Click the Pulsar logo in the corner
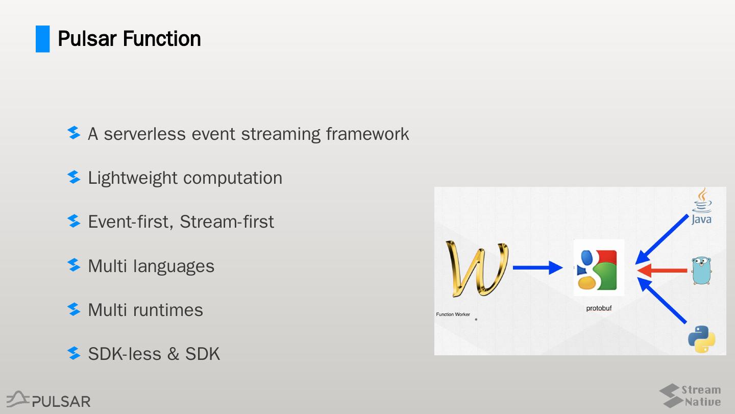 coord(48,400)
